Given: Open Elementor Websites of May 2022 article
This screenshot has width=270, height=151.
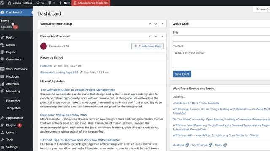Looking at the screenshot, I should (64, 115).
